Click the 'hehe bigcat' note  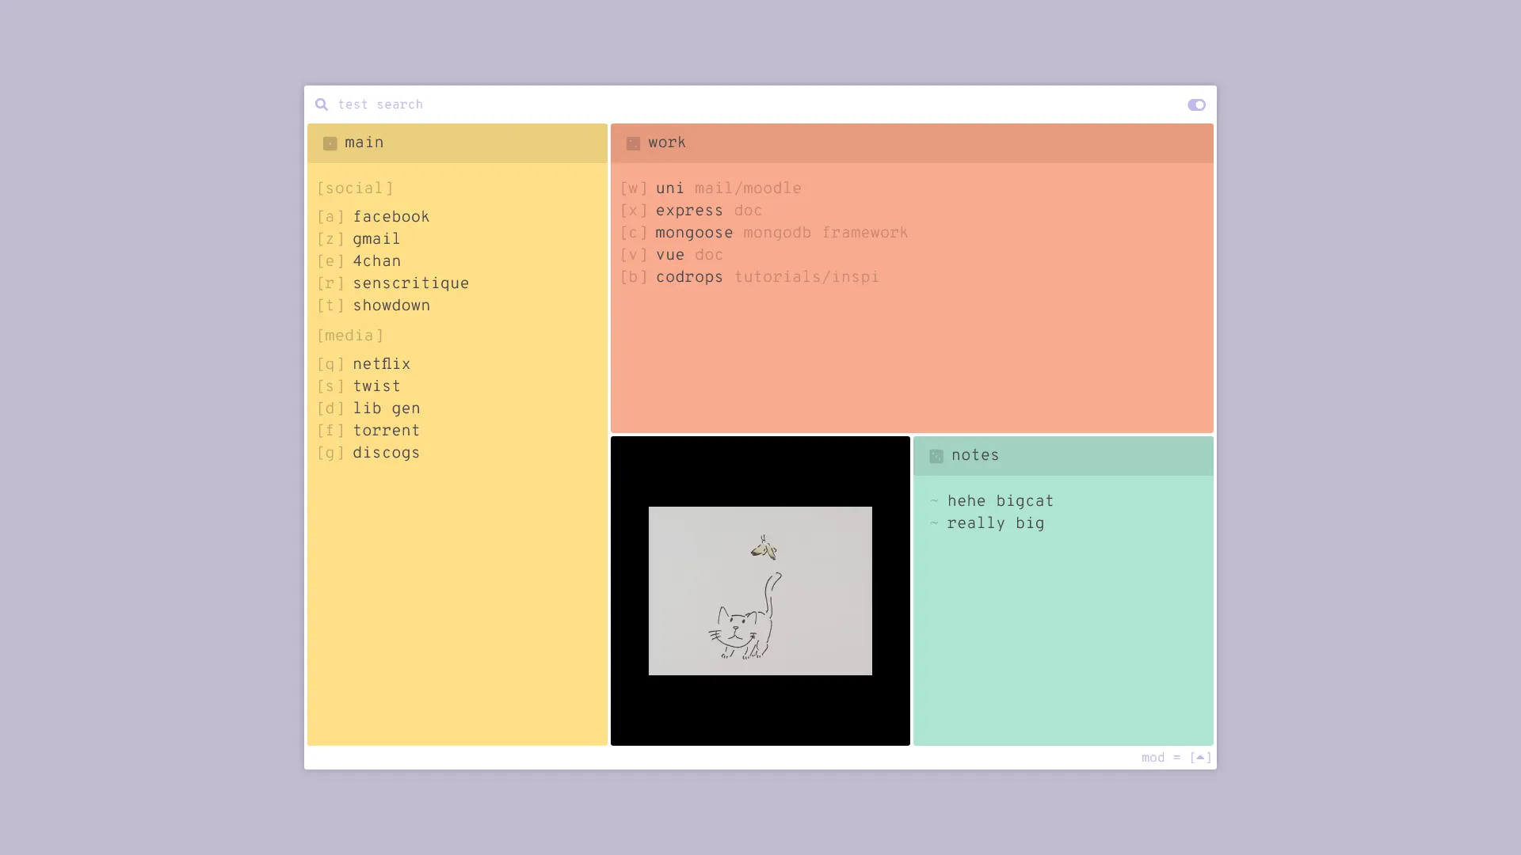(x=1000, y=501)
